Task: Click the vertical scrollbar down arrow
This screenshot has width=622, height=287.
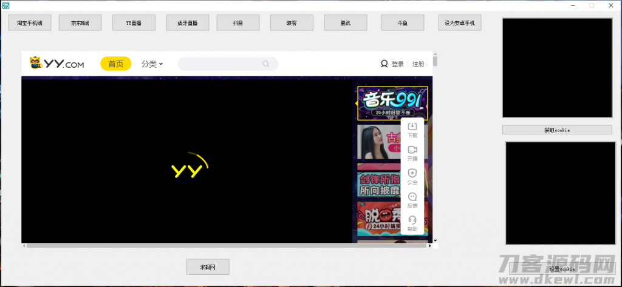Action: [435, 240]
